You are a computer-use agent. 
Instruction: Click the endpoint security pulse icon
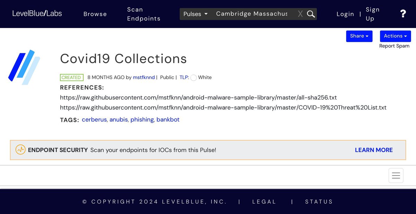(x=20, y=150)
